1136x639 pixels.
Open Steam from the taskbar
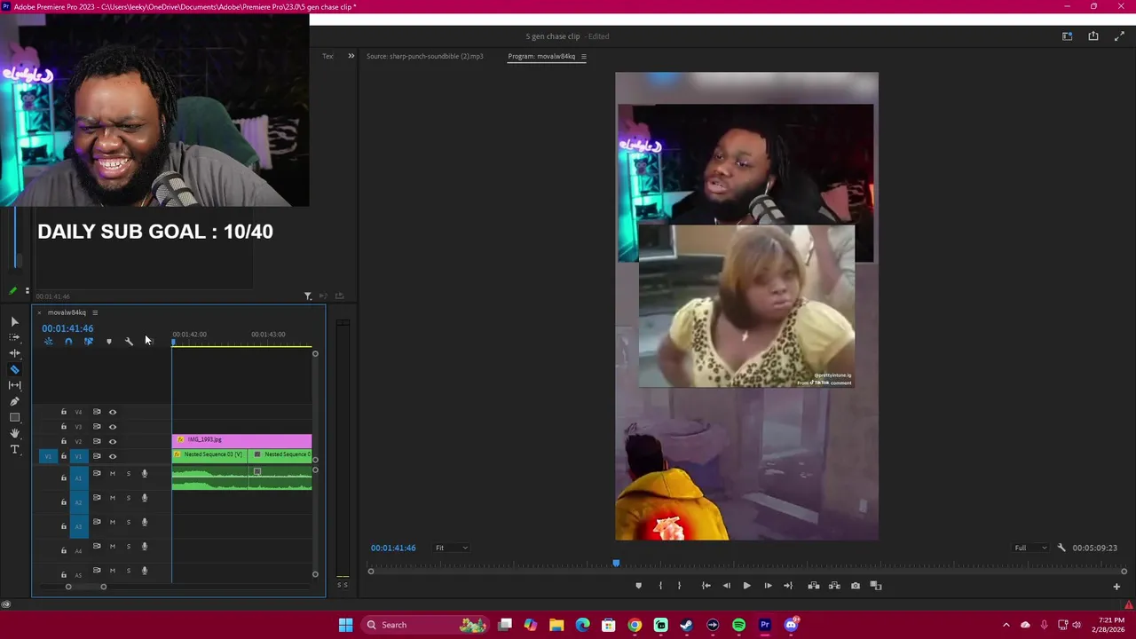click(x=686, y=625)
